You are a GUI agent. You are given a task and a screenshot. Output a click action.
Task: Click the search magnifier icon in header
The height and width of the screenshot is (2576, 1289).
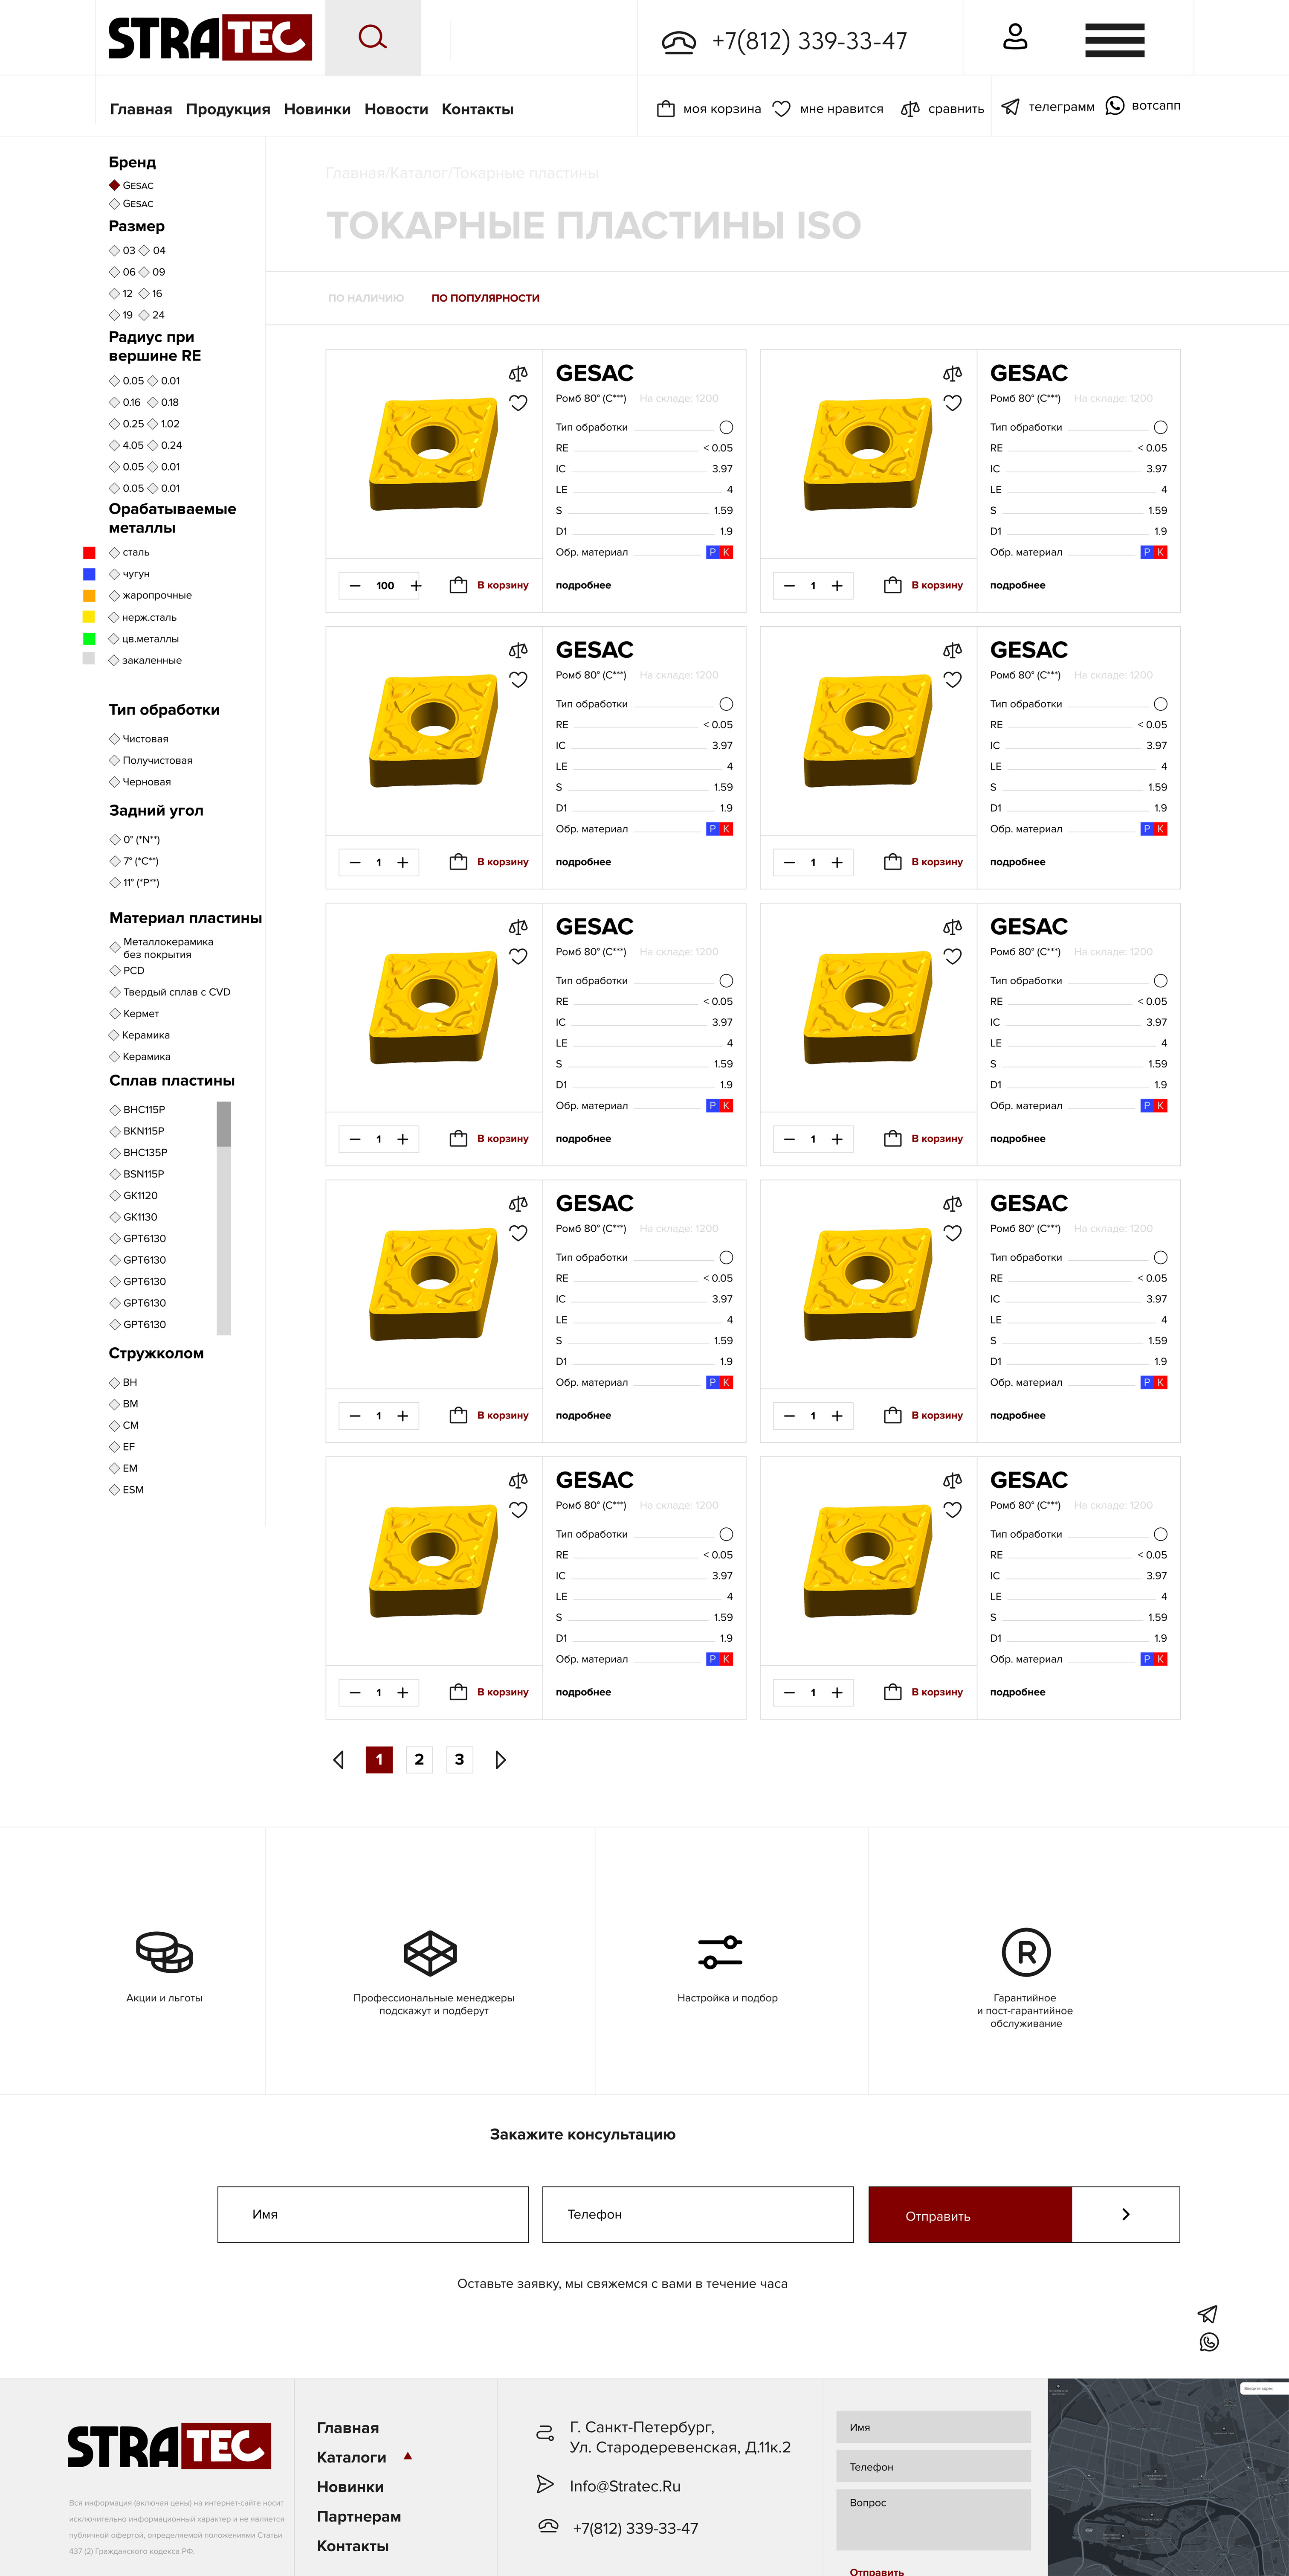[x=373, y=38]
